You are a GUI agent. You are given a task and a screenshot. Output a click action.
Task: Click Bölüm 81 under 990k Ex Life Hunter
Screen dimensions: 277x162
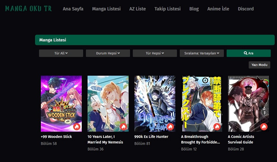pyautogui.click(x=142, y=143)
